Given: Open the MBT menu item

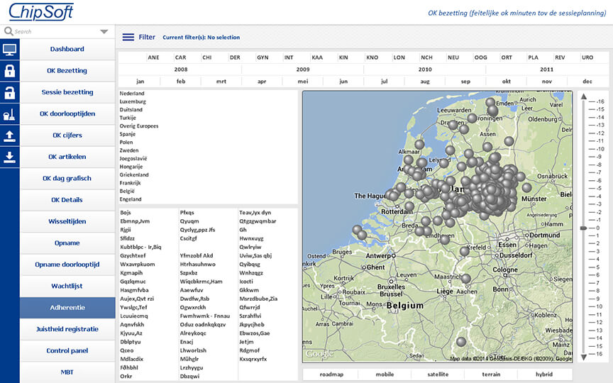Looking at the screenshot, I should pos(67,372).
